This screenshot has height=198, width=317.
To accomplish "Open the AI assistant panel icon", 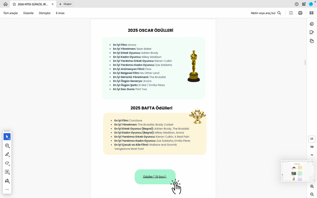I will click(x=312, y=24).
